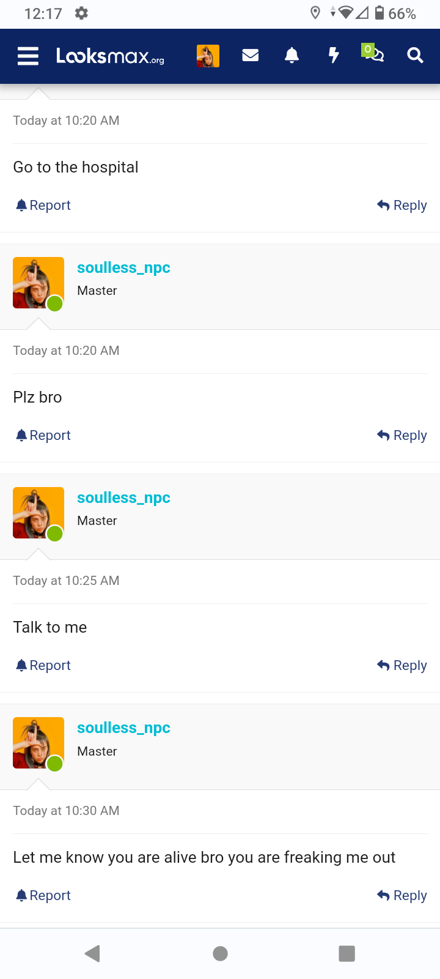Reply to the "Let me know you are alive" post
The height and width of the screenshot is (979, 440).
pos(402,896)
